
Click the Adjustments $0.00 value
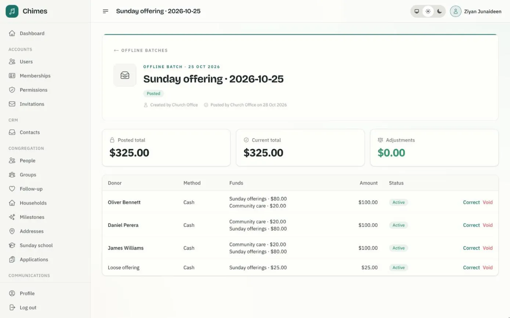pyautogui.click(x=391, y=153)
